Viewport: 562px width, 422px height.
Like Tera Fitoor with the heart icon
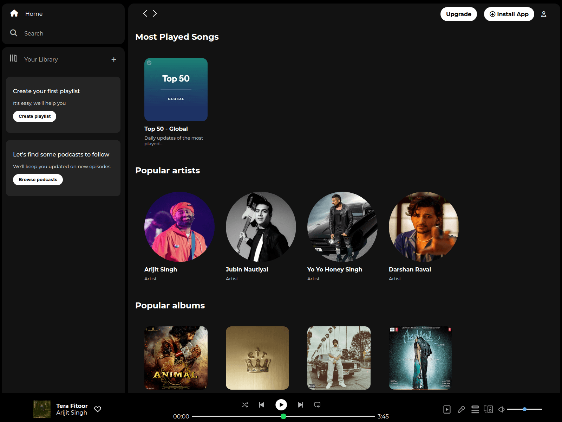(x=98, y=409)
